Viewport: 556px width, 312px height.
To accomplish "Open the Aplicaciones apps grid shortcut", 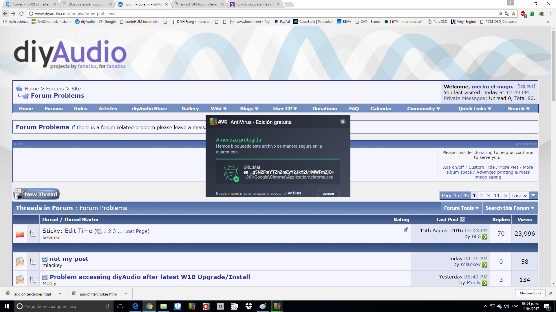I will tap(16, 22).
